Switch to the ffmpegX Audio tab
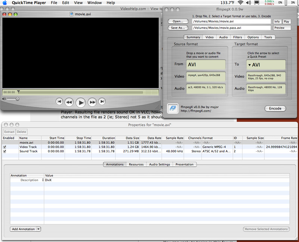 point(223,37)
